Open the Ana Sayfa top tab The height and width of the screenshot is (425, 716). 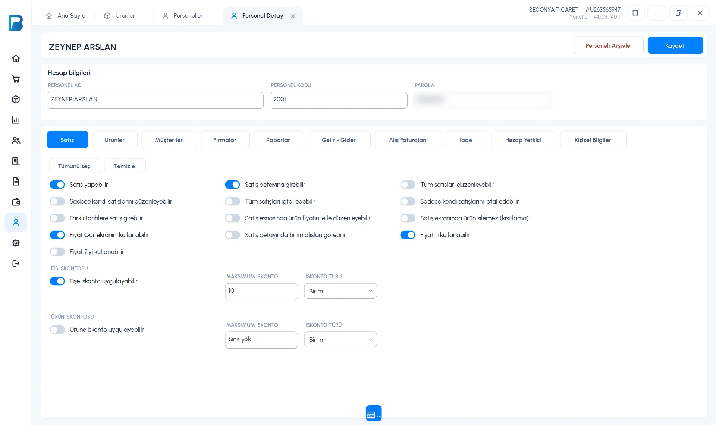(66, 16)
